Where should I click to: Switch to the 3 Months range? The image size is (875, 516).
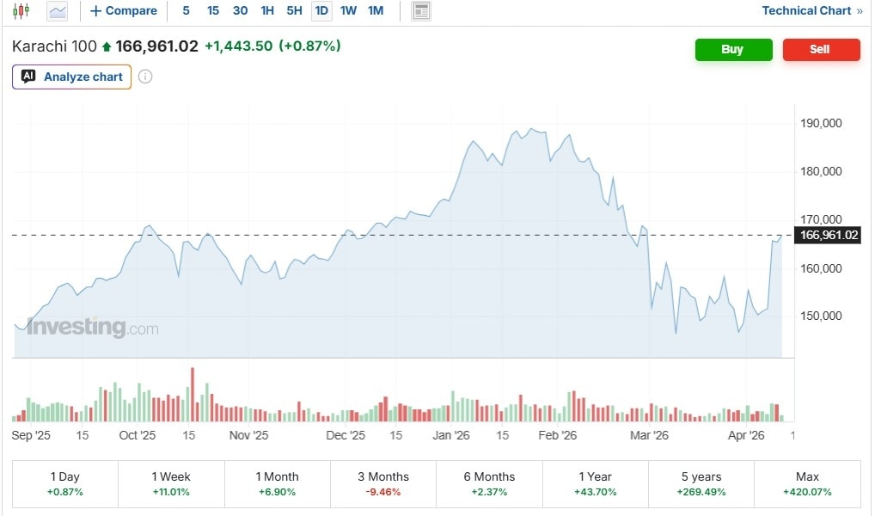click(x=383, y=483)
